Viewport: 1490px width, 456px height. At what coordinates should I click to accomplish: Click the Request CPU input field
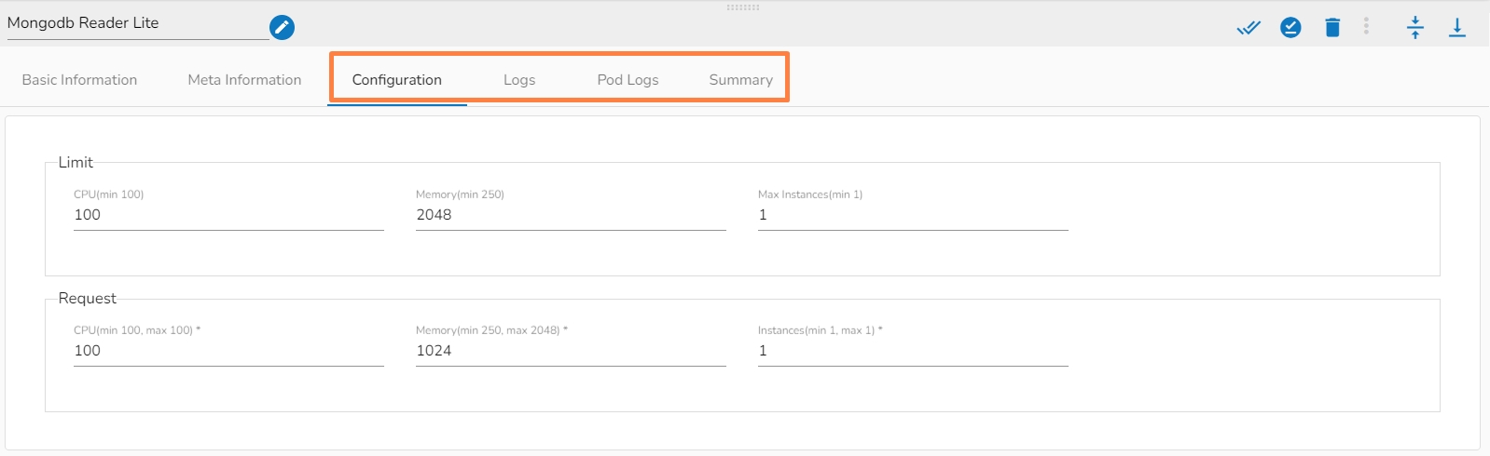pos(228,351)
